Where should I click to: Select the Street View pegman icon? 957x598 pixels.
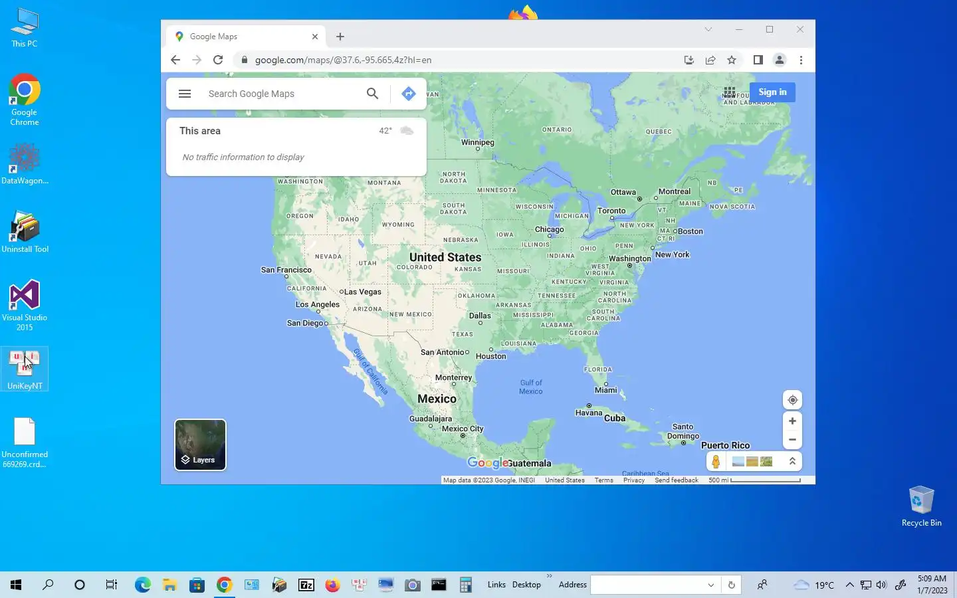716,462
